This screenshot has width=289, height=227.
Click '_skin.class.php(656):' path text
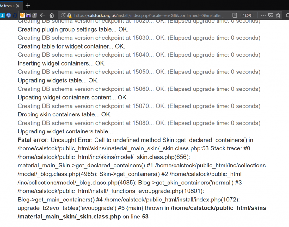point(162,157)
